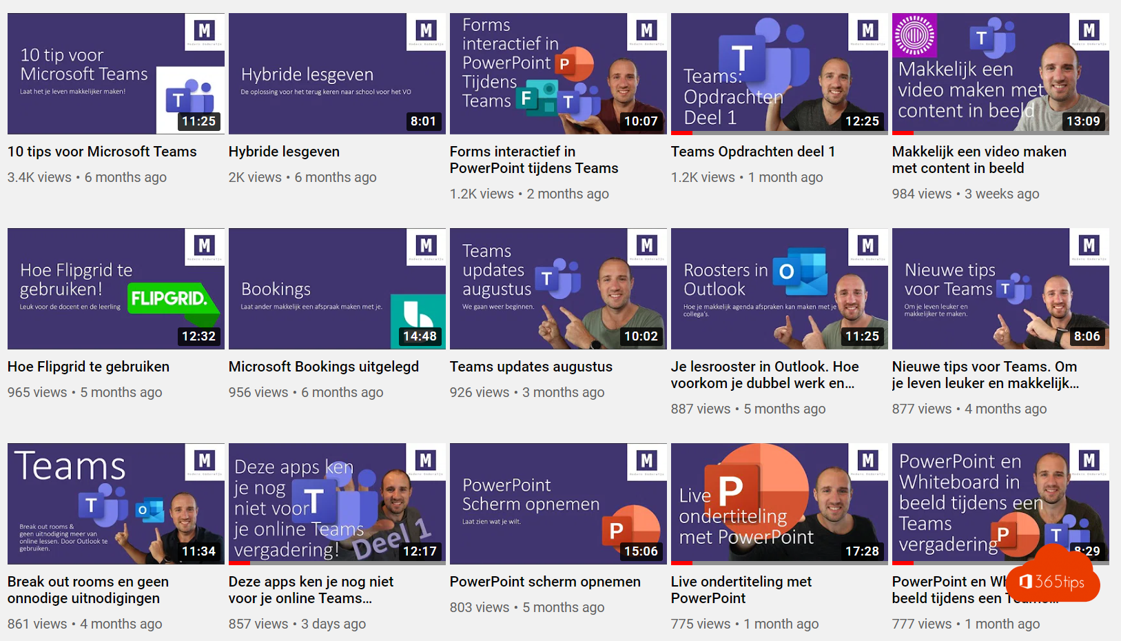Click 'Deze apps ken je nog niet' title
This screenshot has height=641, width=1121.
[311, 590]
